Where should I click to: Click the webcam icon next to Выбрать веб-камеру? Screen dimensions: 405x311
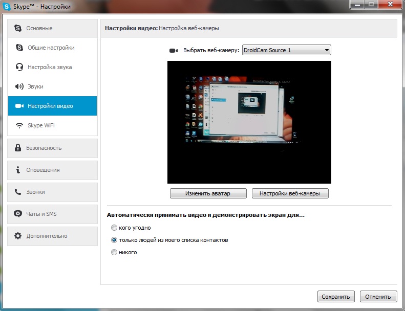[174, 51]
